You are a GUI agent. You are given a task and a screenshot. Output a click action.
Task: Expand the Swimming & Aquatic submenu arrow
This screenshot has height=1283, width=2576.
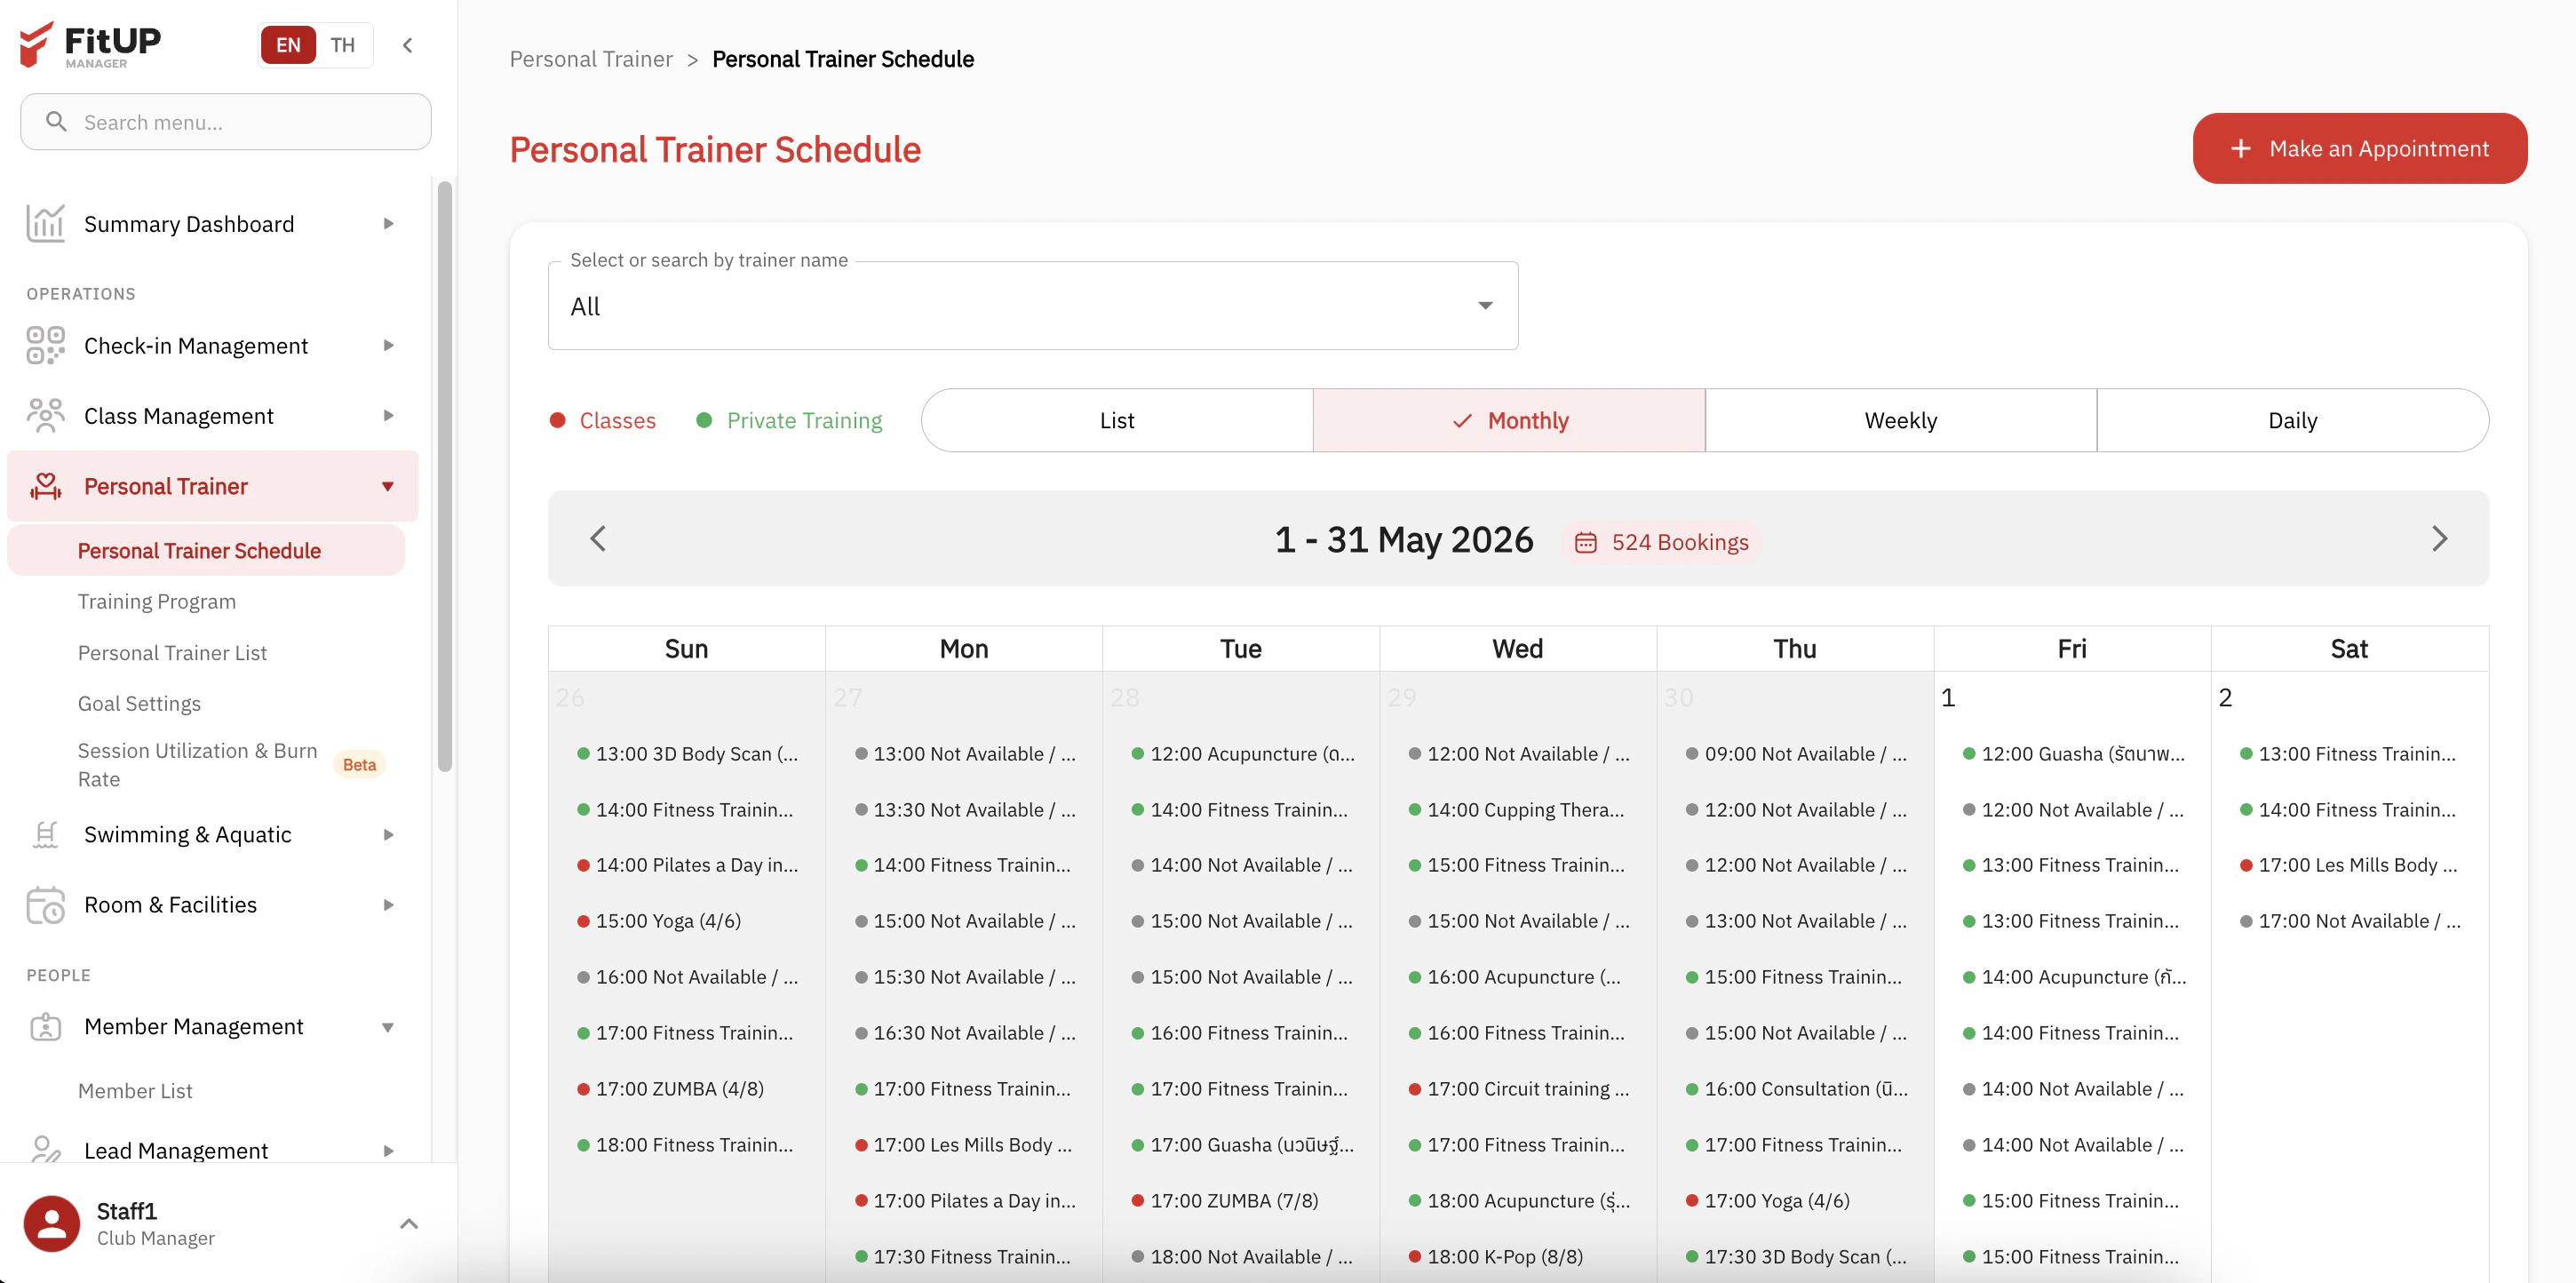point(389,834)
